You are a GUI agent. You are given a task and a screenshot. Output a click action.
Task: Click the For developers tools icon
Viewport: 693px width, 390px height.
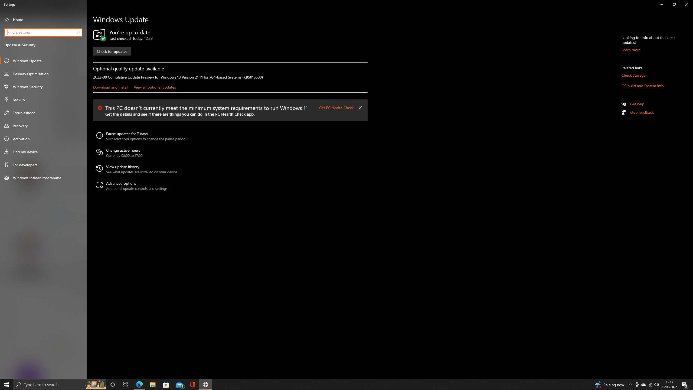[6, 165]
